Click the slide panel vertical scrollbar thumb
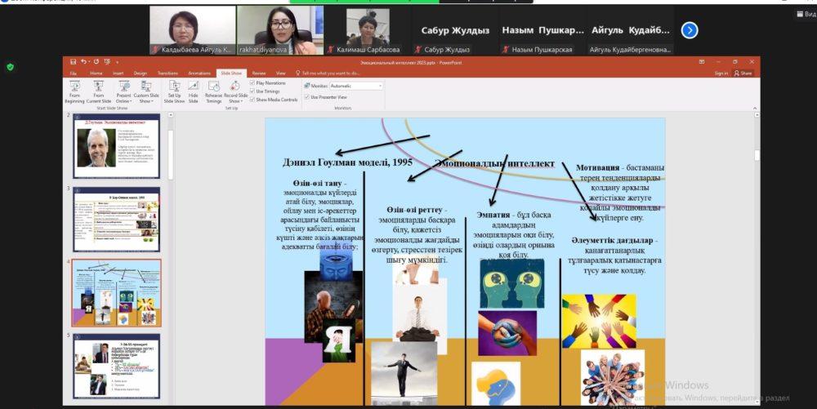The height and width of the screenshot is (409, 817). (x=170, y=154)
